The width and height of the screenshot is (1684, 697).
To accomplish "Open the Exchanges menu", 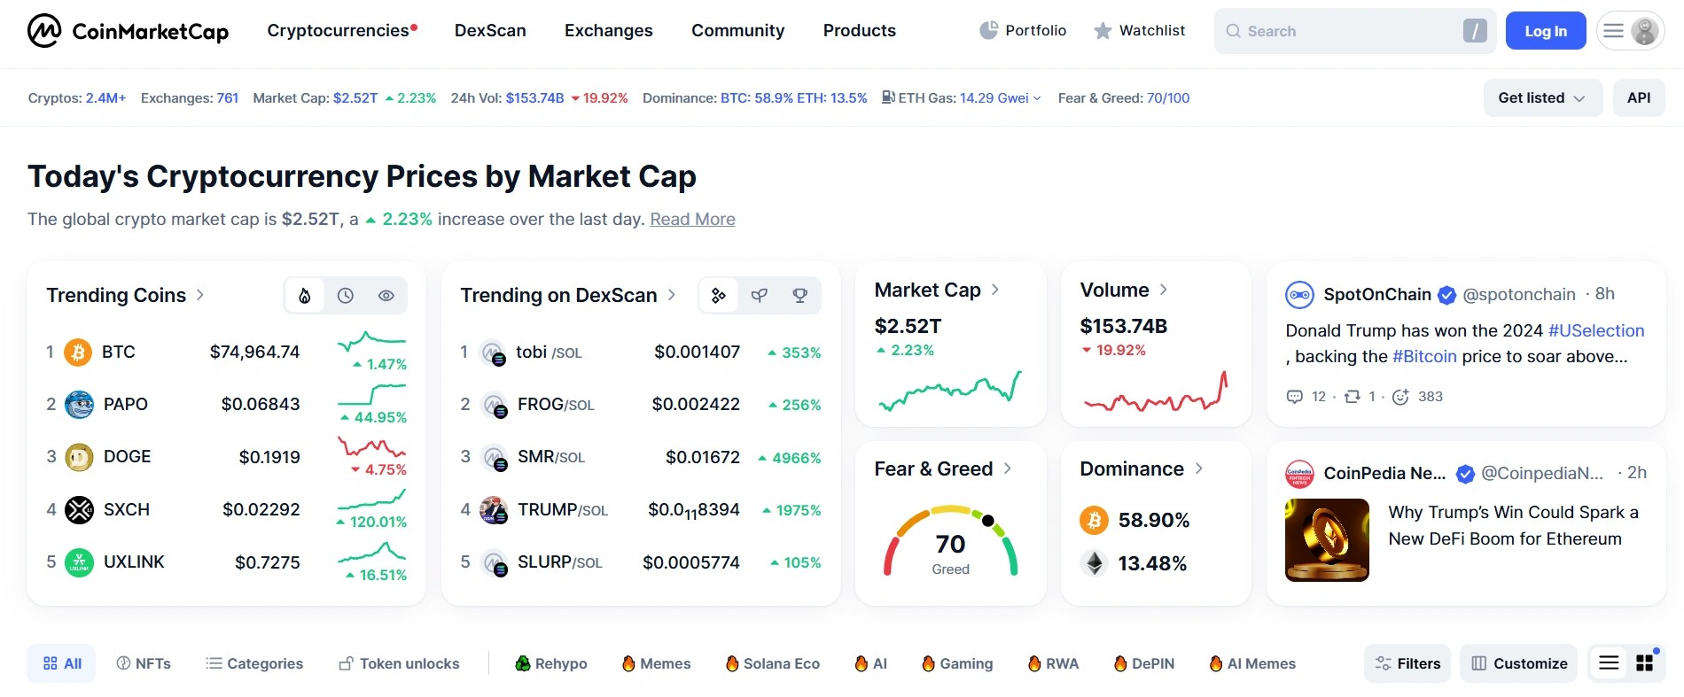I will (x=608, y=31).
